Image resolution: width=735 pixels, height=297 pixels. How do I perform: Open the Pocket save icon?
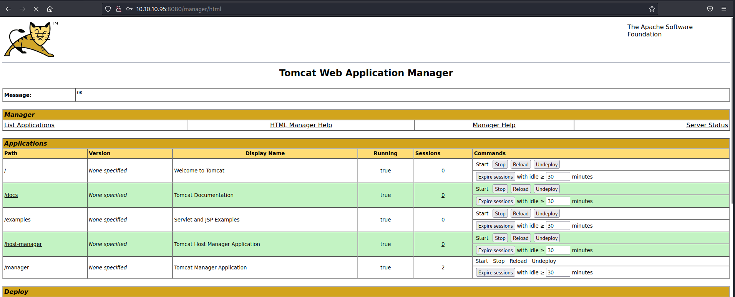(710, 9)
